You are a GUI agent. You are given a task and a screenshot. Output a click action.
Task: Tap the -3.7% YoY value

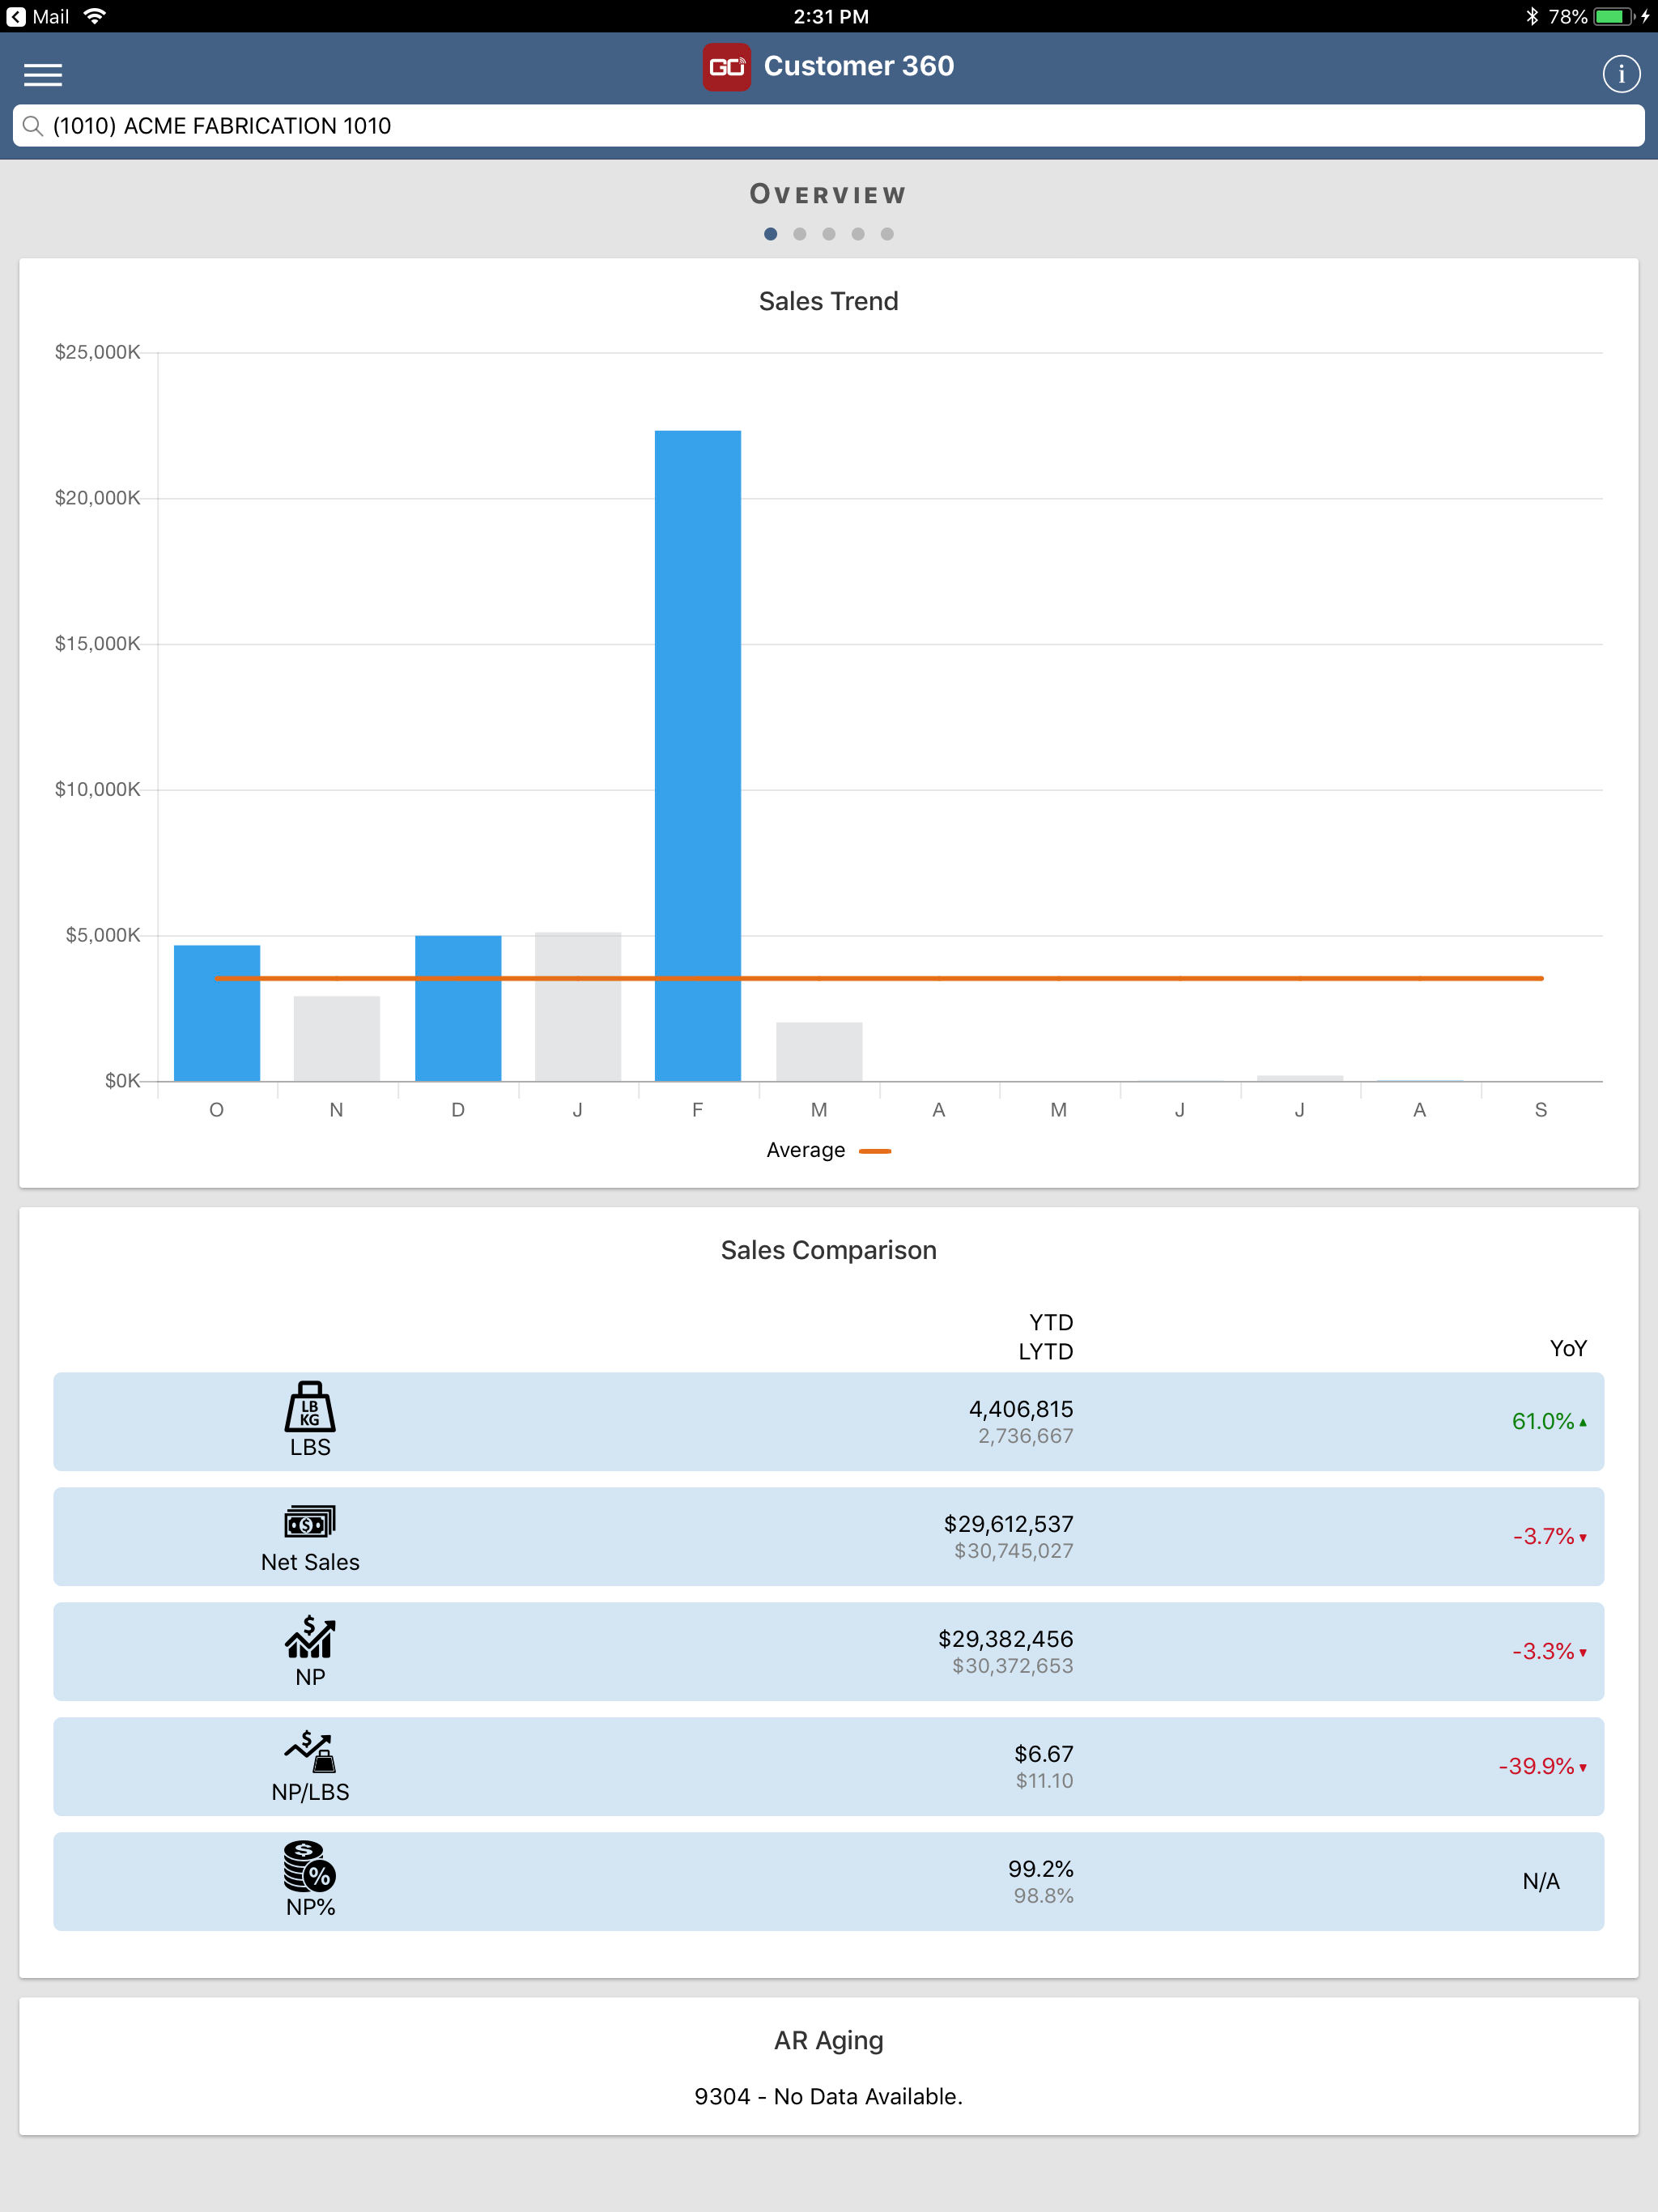point(1544,1536)
